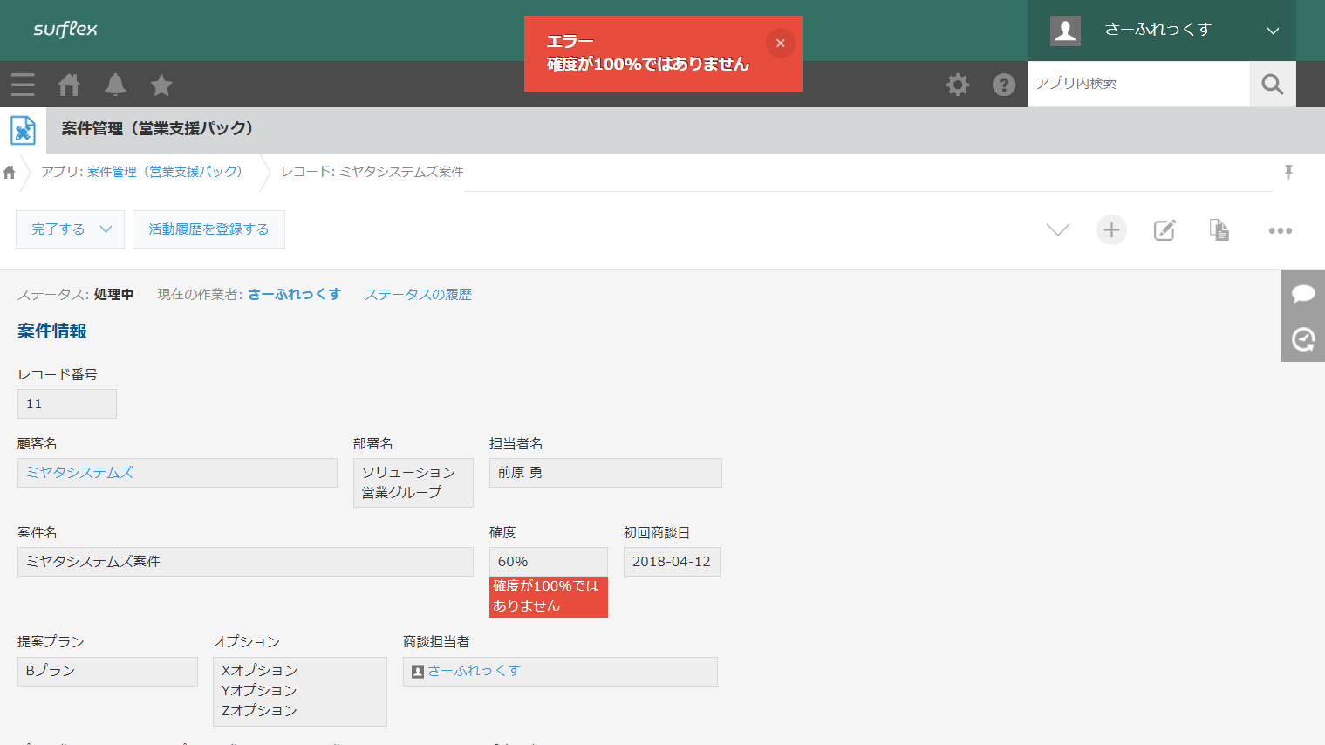
Task: Open the ステータスの履歴 link
Action: 417,294
